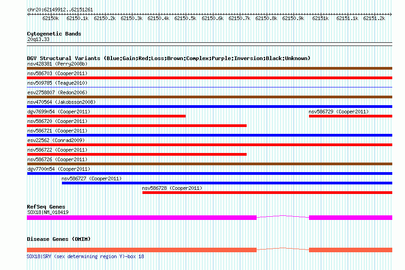Click the red bar of nsv586722
405x270 pixels.
(137, 154)
